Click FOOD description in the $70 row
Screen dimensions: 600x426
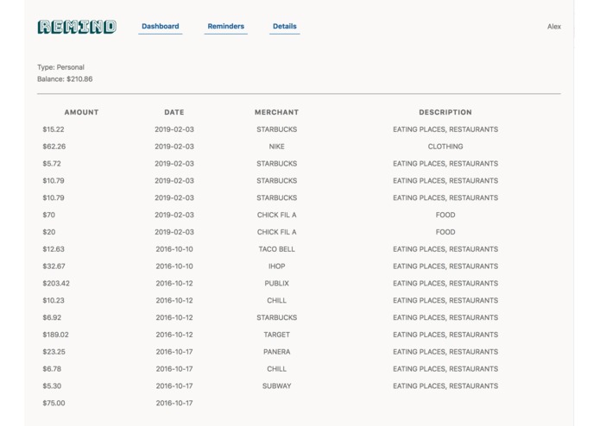click(445, 215)
